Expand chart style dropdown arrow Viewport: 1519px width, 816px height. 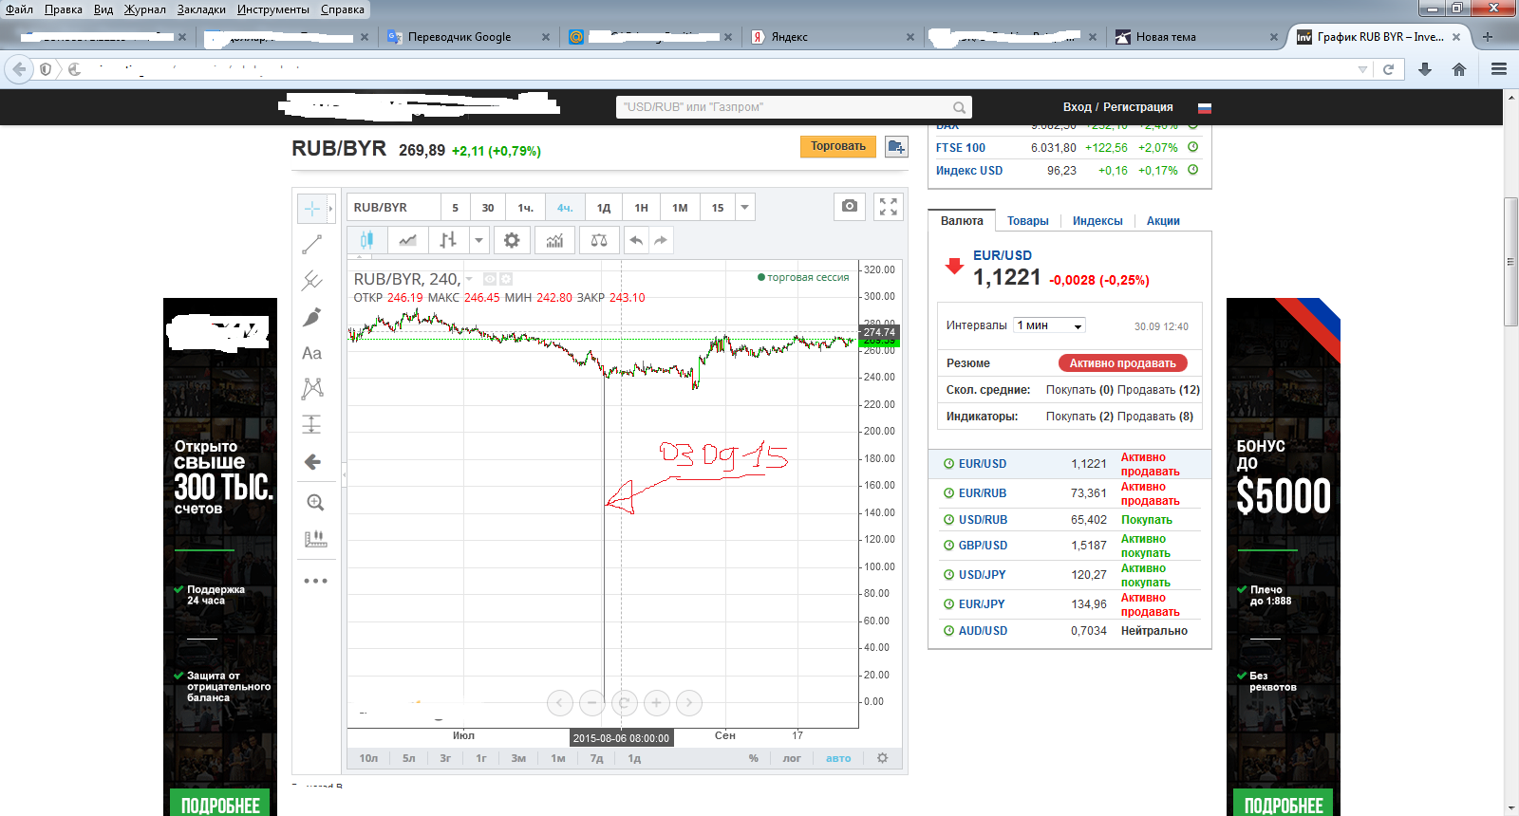point(478,240)
